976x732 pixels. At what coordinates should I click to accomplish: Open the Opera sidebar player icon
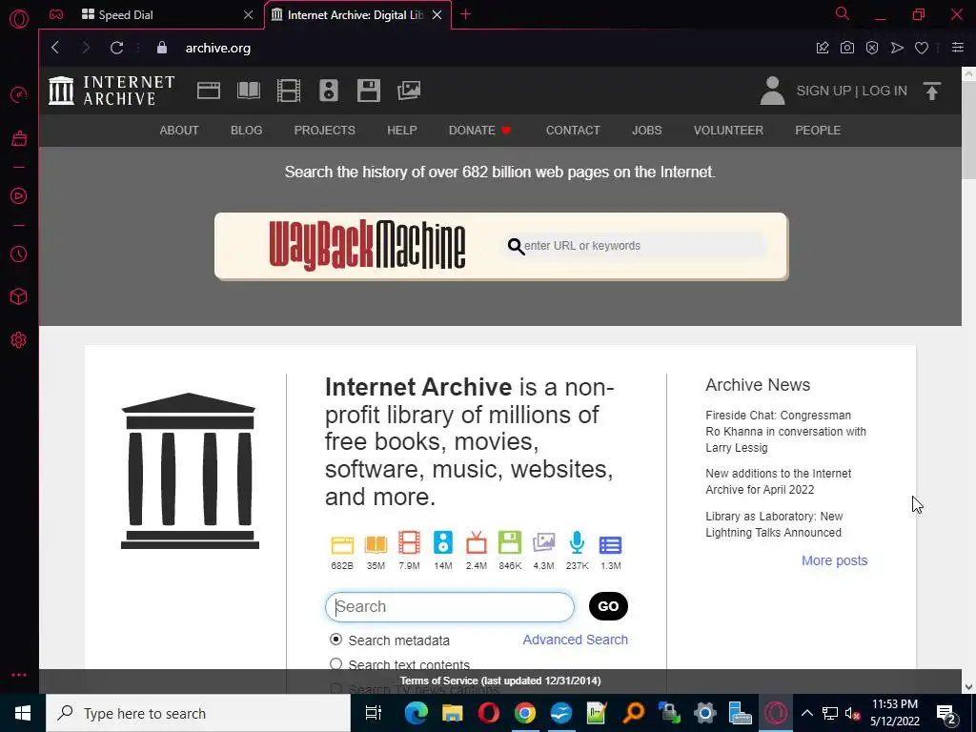pyautogui.click(x=19, y=196)
